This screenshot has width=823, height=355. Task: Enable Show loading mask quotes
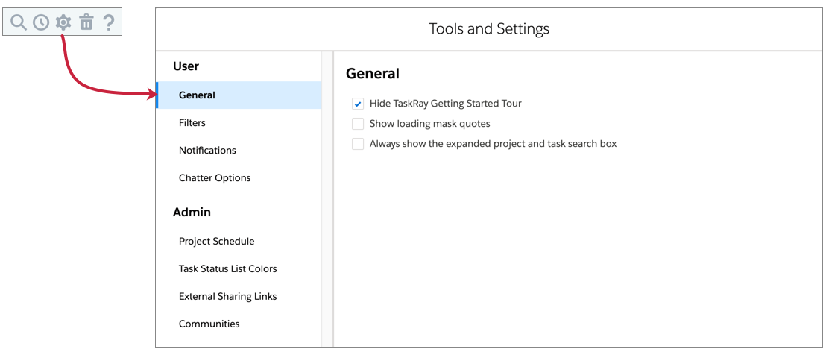358,124
